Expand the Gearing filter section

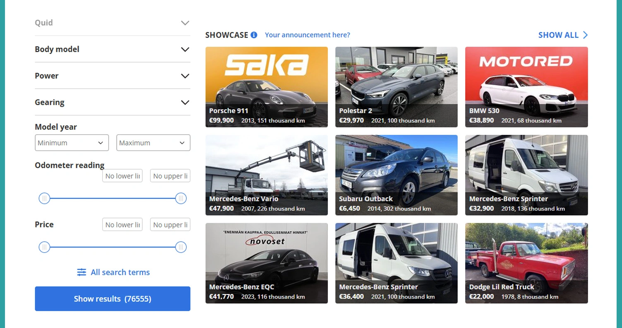pos(185,102)
